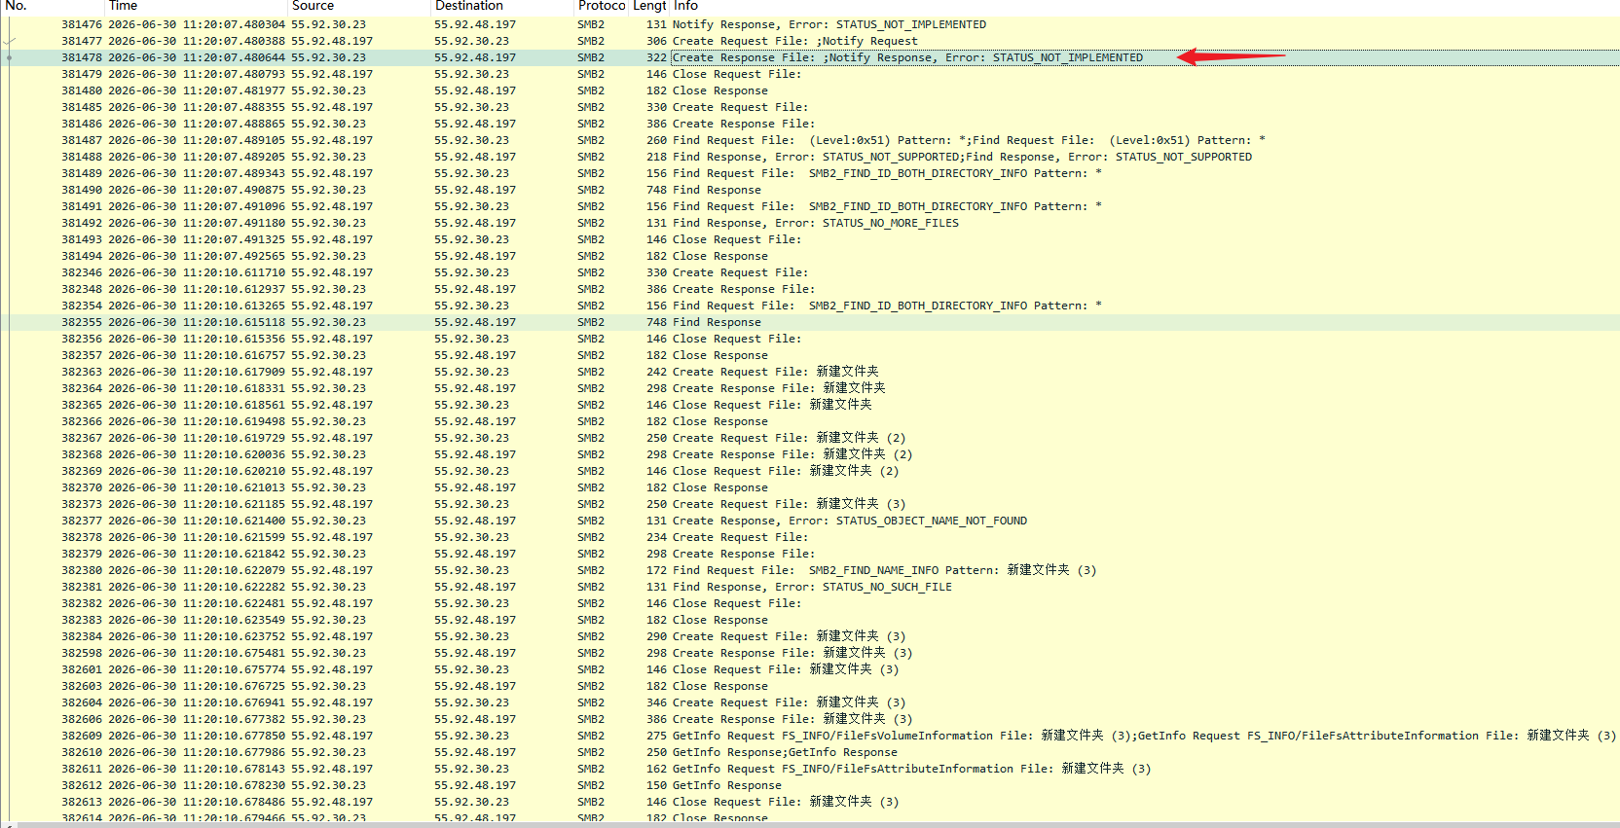Viewport: 1620px width, 828px height.
Task: Select packet 382377 STATUS_OBJECT_NAME_NOT_FOUND
Action: point(810,521)
